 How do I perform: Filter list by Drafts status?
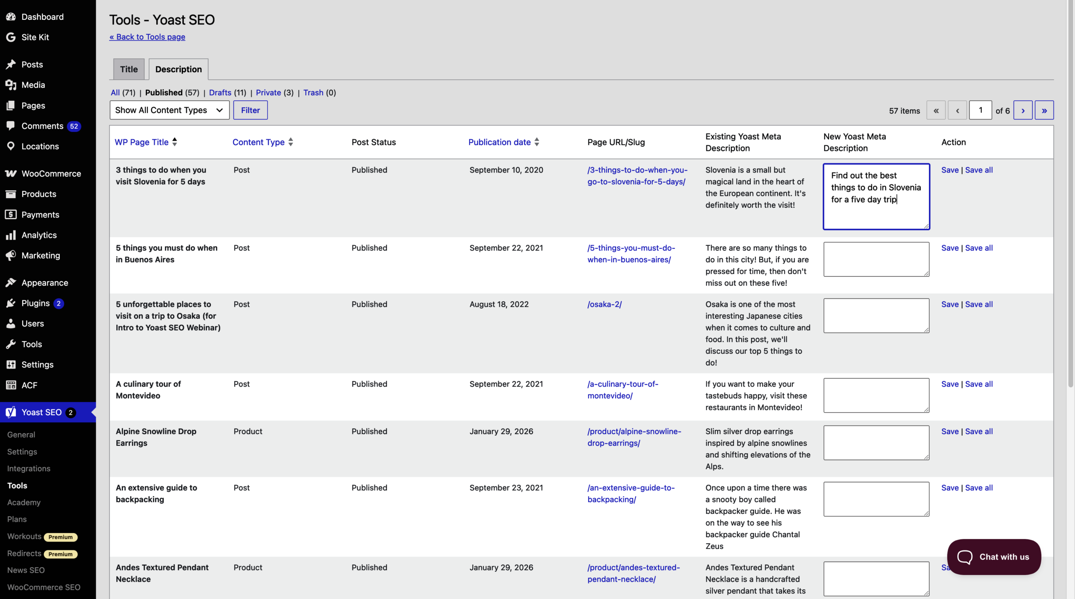tap(220, 93)
